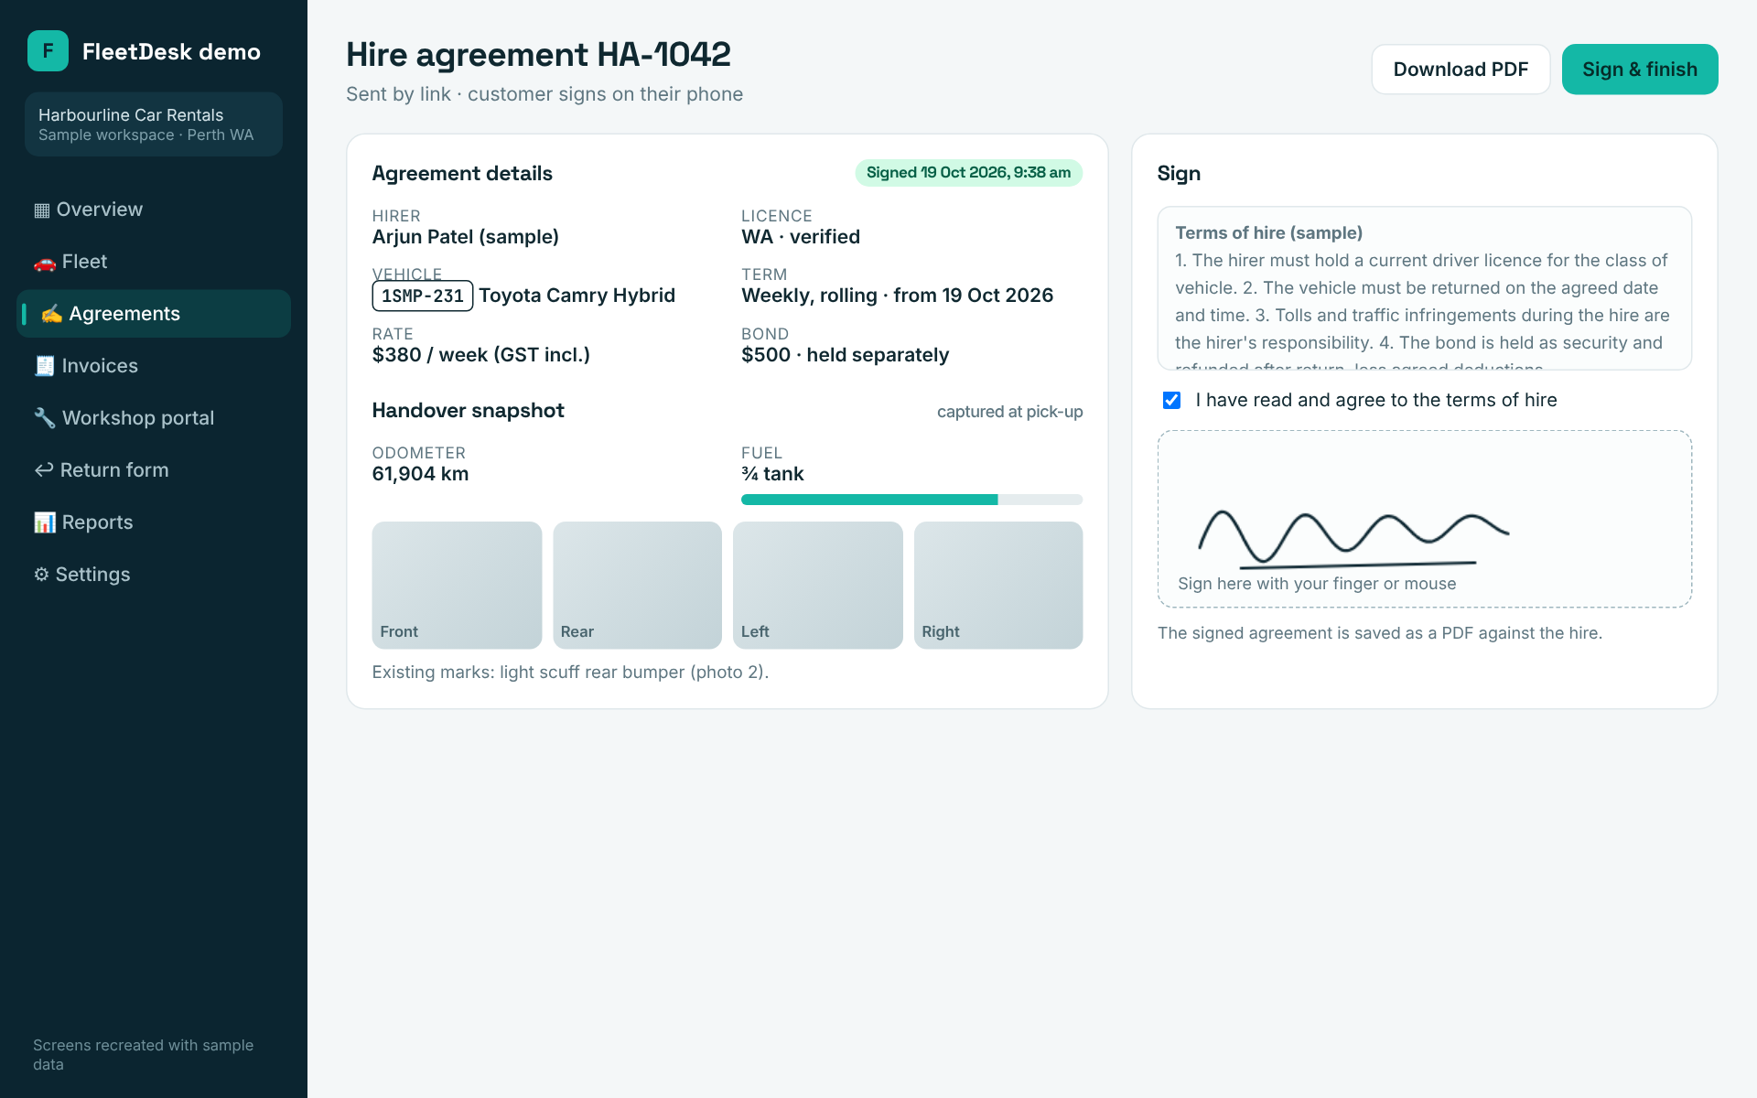Click the fuel level progress bar

[911, 500]
